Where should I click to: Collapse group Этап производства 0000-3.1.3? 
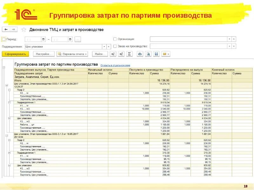point(7,136)
